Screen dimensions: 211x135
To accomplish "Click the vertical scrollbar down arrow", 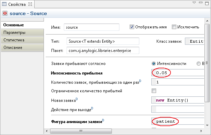I will (x=207, y=125).
